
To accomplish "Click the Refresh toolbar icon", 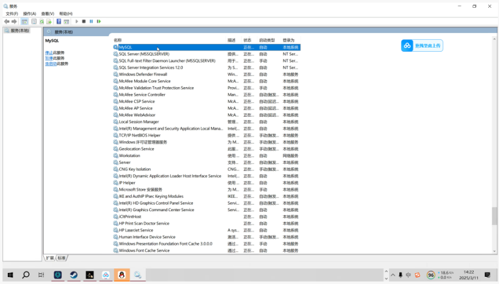I will (x=41, y=21).
